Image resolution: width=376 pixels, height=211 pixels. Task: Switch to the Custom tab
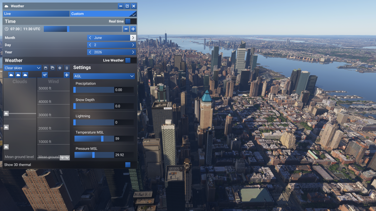point(103,14)
